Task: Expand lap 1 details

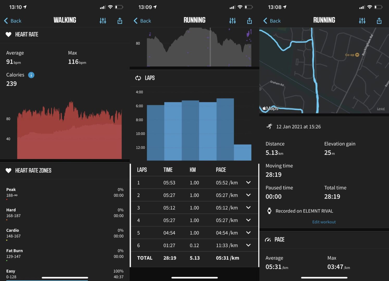Action: click(x=248, y=182)
